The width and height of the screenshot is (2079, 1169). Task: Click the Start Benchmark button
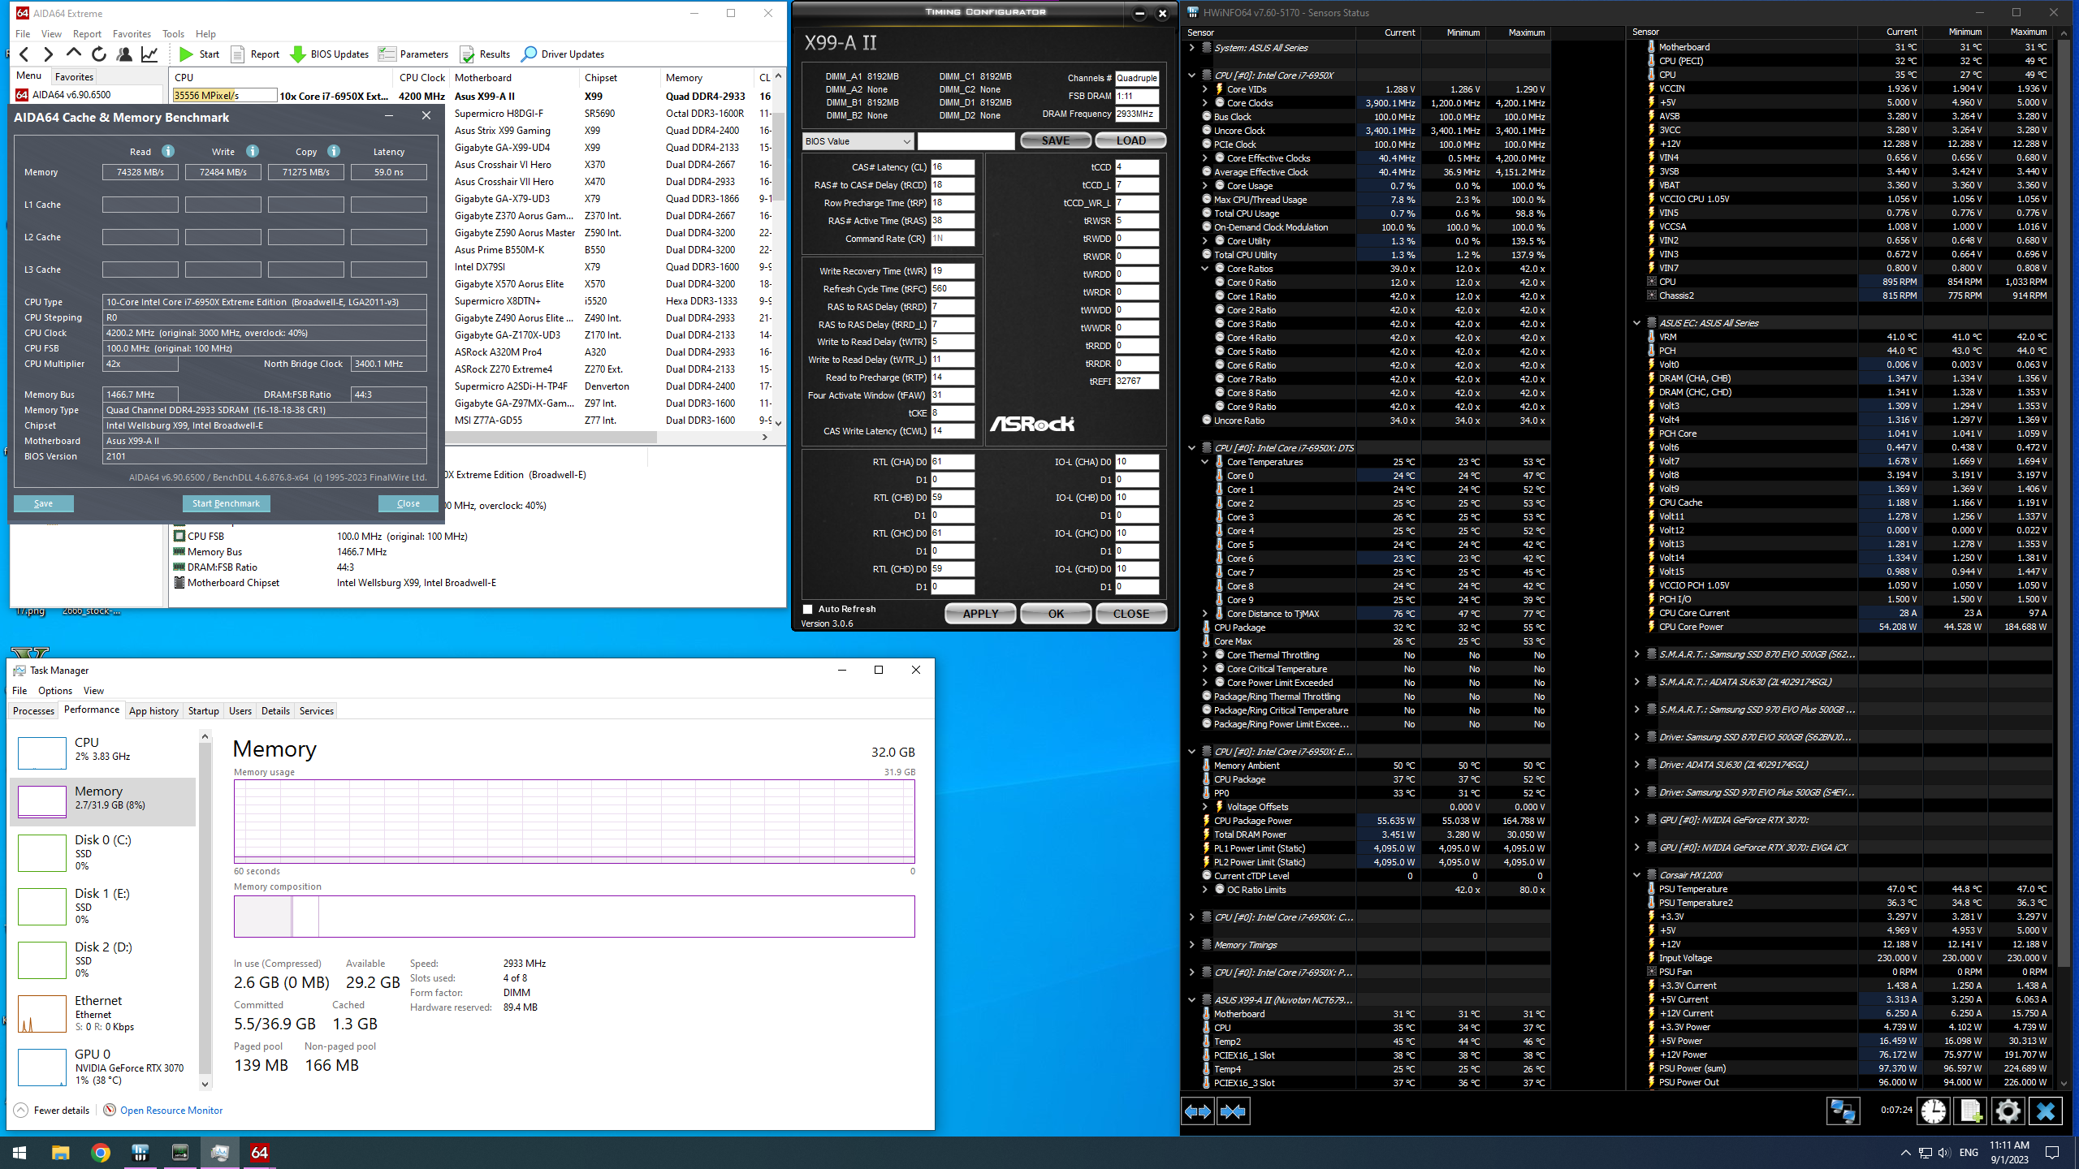[226, 503]
